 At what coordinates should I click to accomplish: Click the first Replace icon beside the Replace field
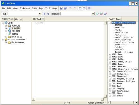[x=97, y=14]
